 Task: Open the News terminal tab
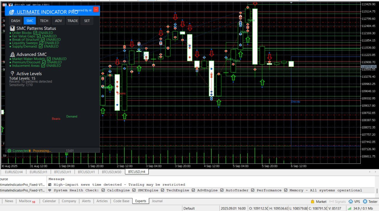point(9,201)
